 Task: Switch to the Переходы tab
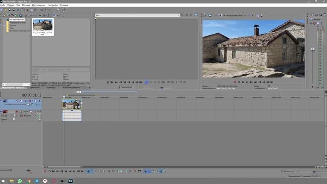click(51, 88)
